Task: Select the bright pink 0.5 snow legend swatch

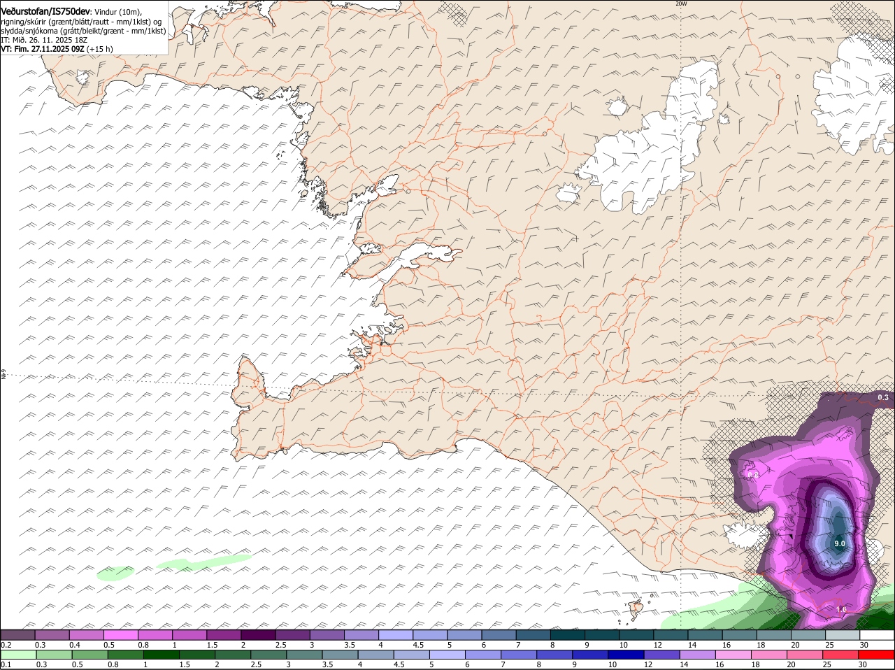Action: pyautogui.click(x=120, y=635)
